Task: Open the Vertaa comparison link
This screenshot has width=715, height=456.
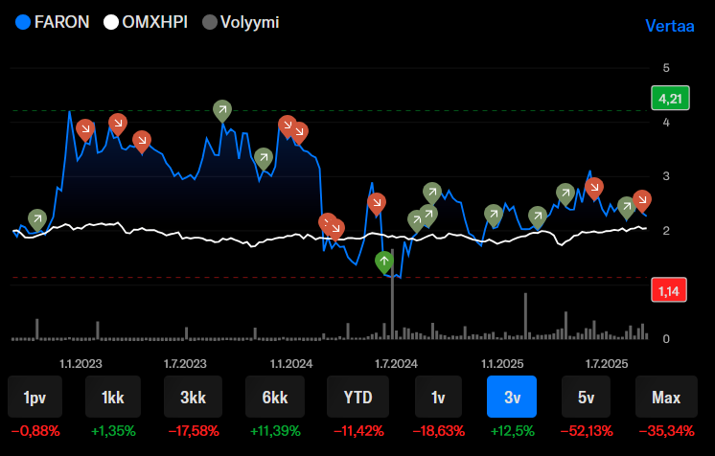Action: (669, 26)
